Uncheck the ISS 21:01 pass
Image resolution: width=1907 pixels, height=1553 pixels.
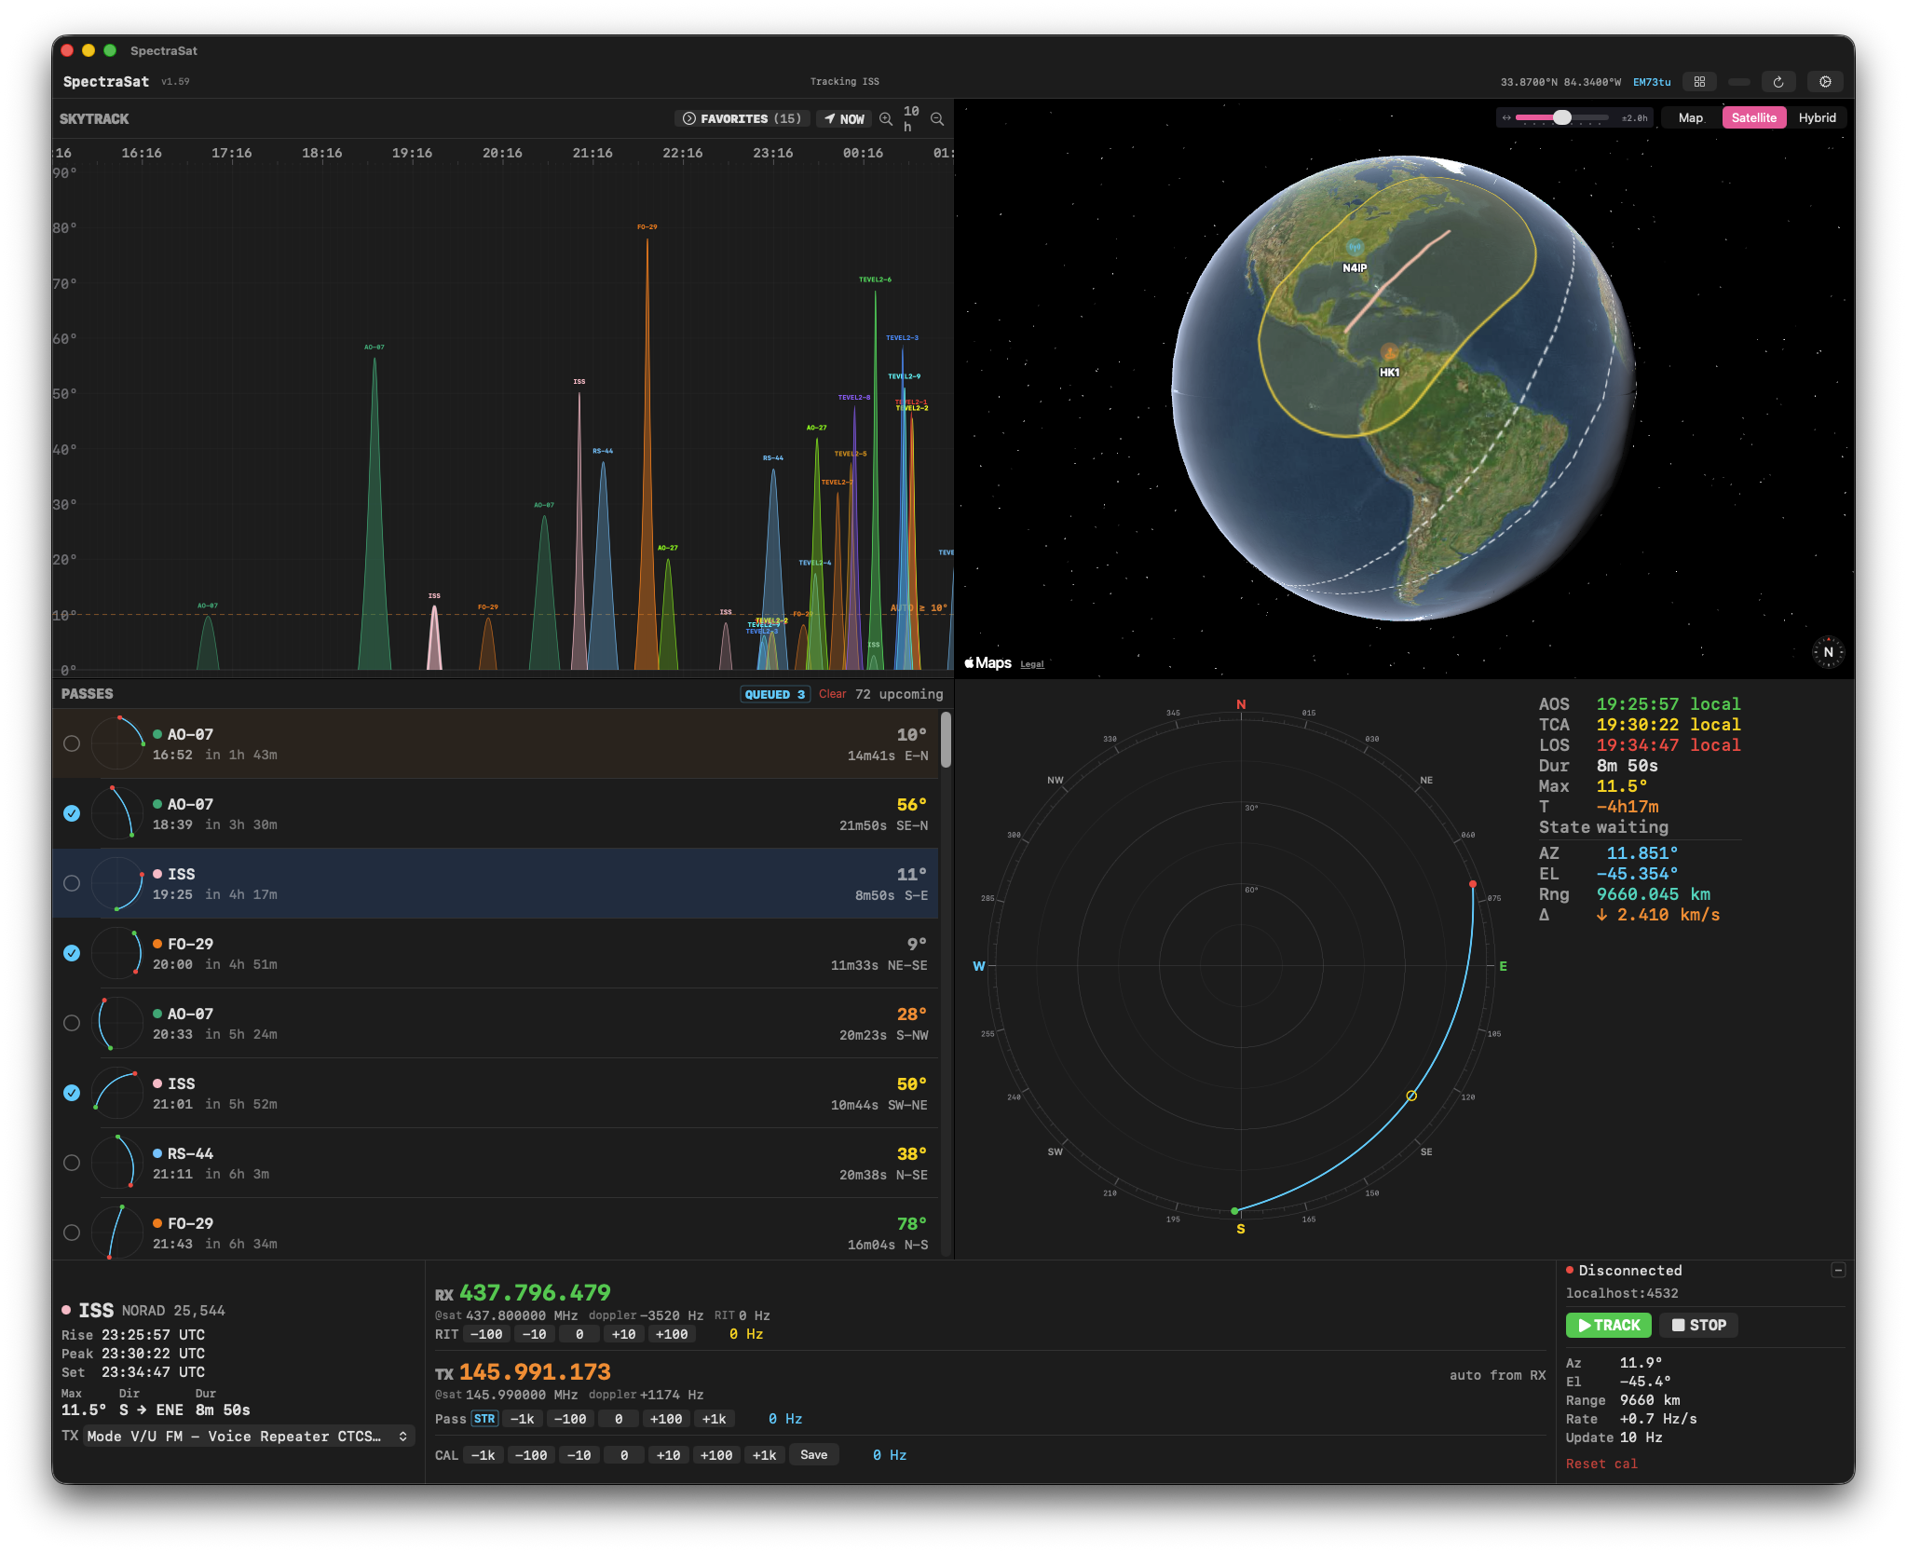tap(72, 1093)
